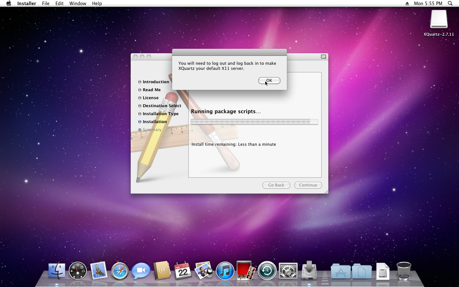Click the disabled Go Back button
This screenshot has width=459, height=287.
pos(276,185)
